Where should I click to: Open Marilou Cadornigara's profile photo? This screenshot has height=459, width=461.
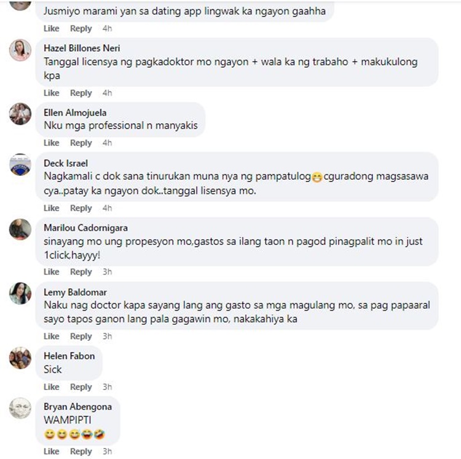20,229
